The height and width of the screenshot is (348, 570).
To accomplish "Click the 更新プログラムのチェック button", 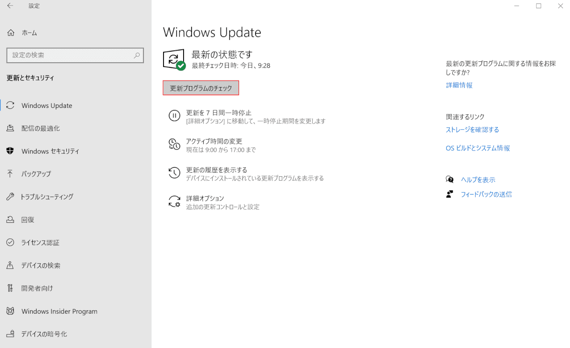I will (x=201, y=88).
